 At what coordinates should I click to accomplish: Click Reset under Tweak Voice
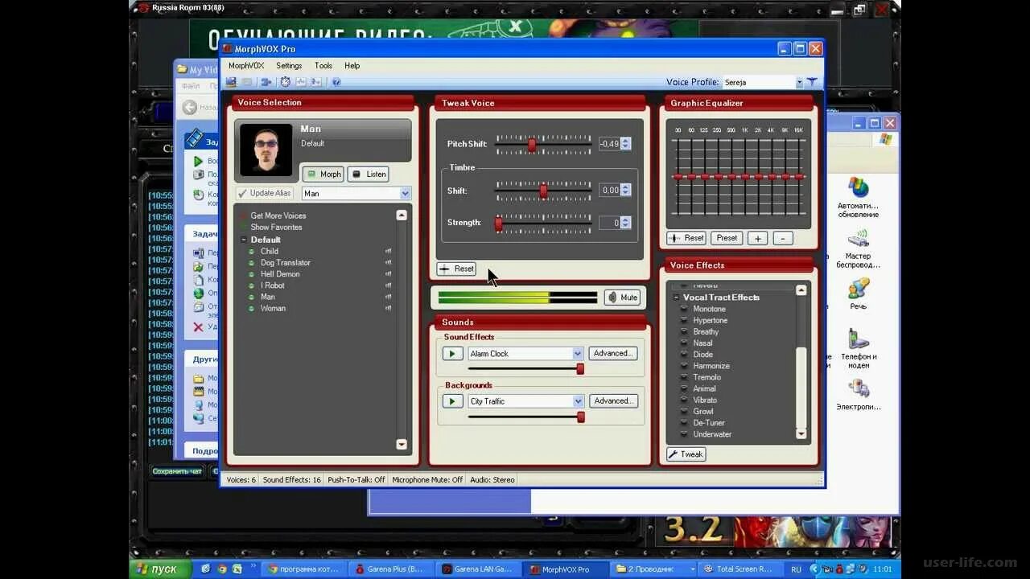456,269
